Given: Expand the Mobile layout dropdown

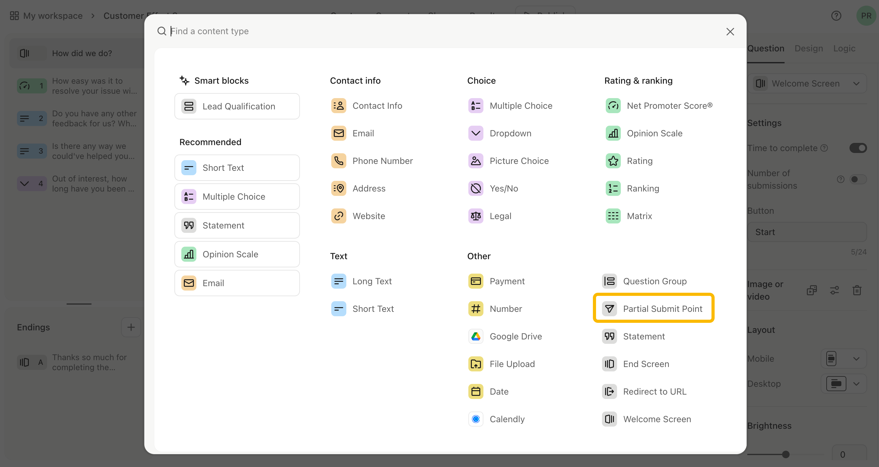Looking at the screenshot, I should click(x=843, y=359).
